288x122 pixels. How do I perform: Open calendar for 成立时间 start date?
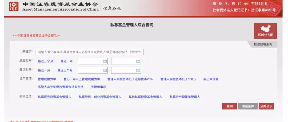tap(105, 61)
